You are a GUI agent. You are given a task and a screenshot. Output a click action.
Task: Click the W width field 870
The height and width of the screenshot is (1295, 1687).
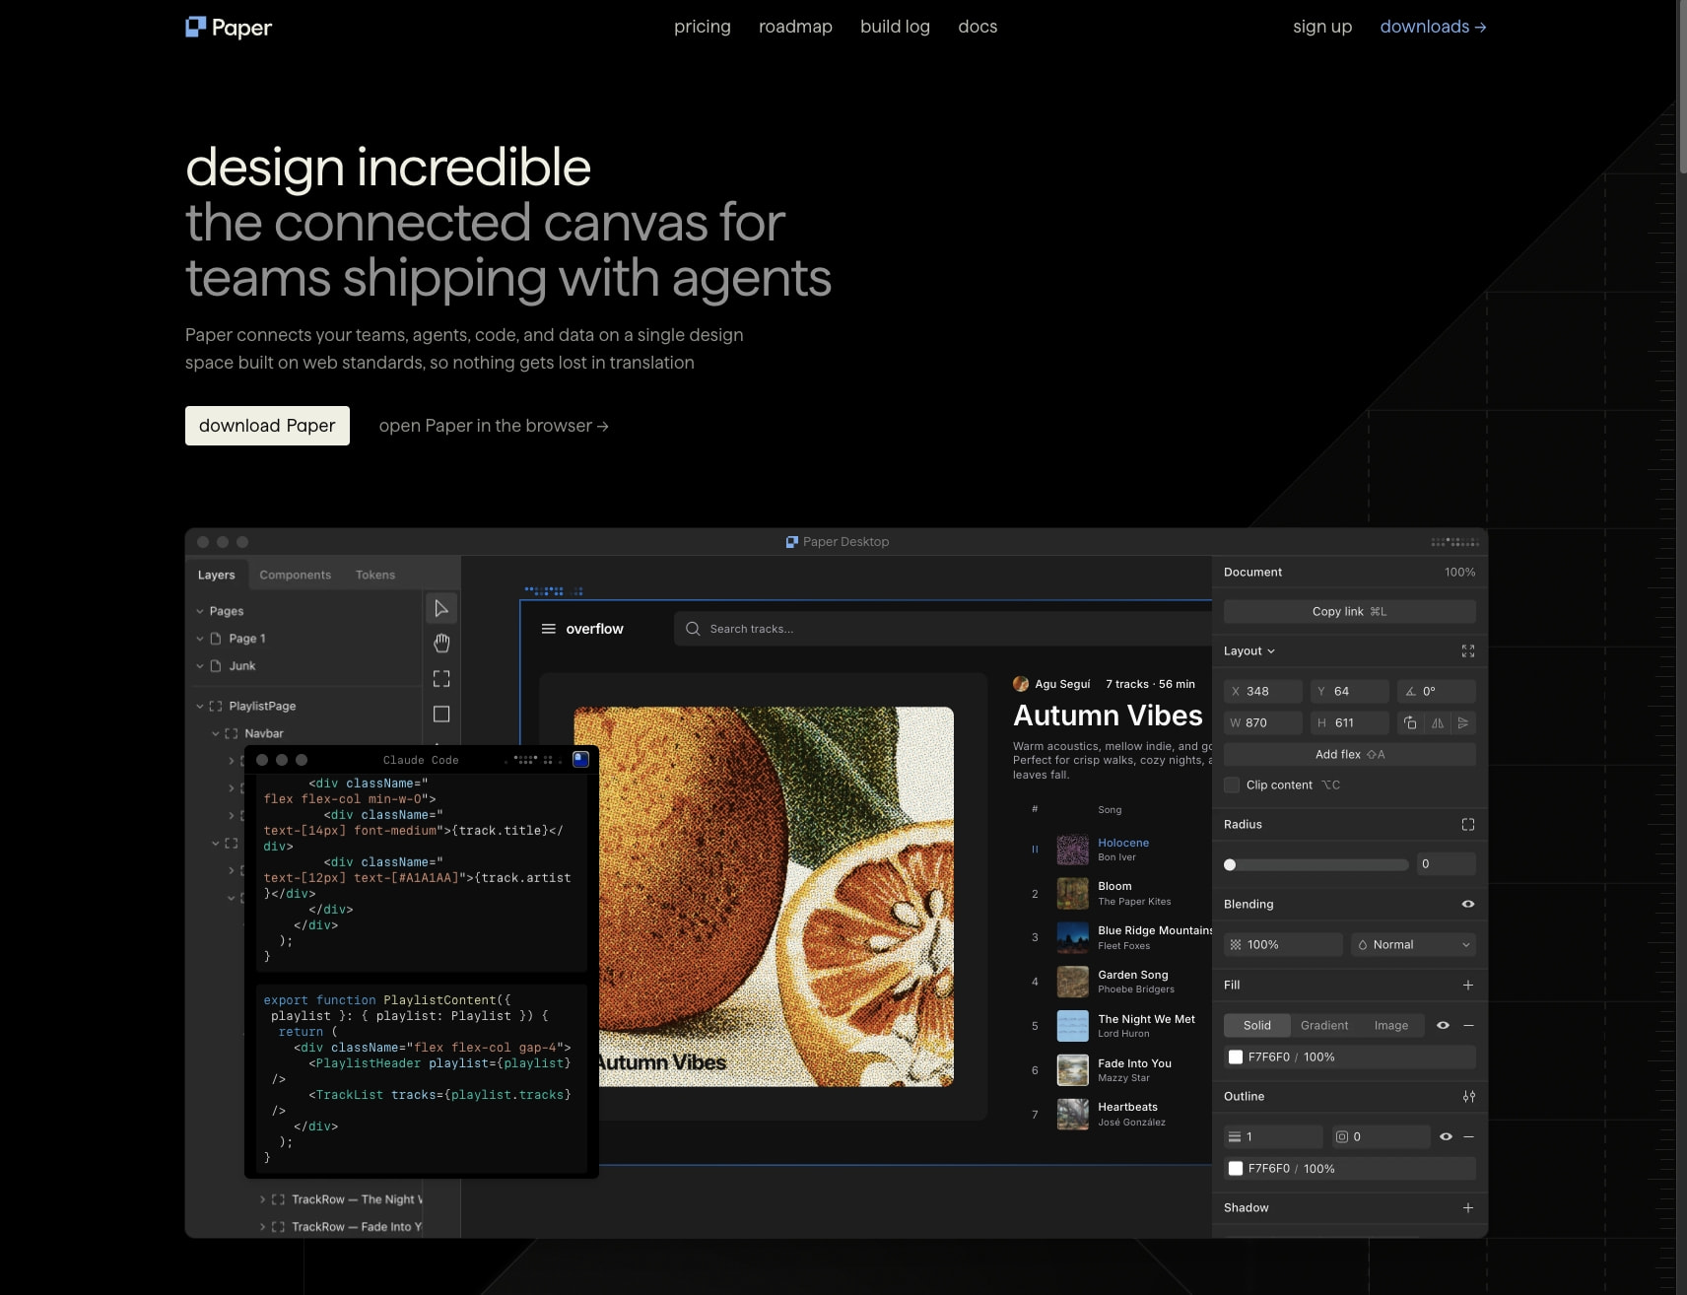1263,723
